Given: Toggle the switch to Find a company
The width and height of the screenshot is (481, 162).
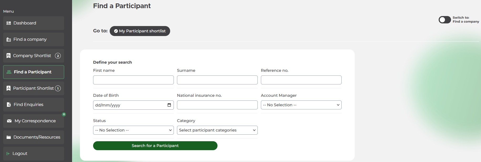Looking at the screenshot, I should coord(444,20).
